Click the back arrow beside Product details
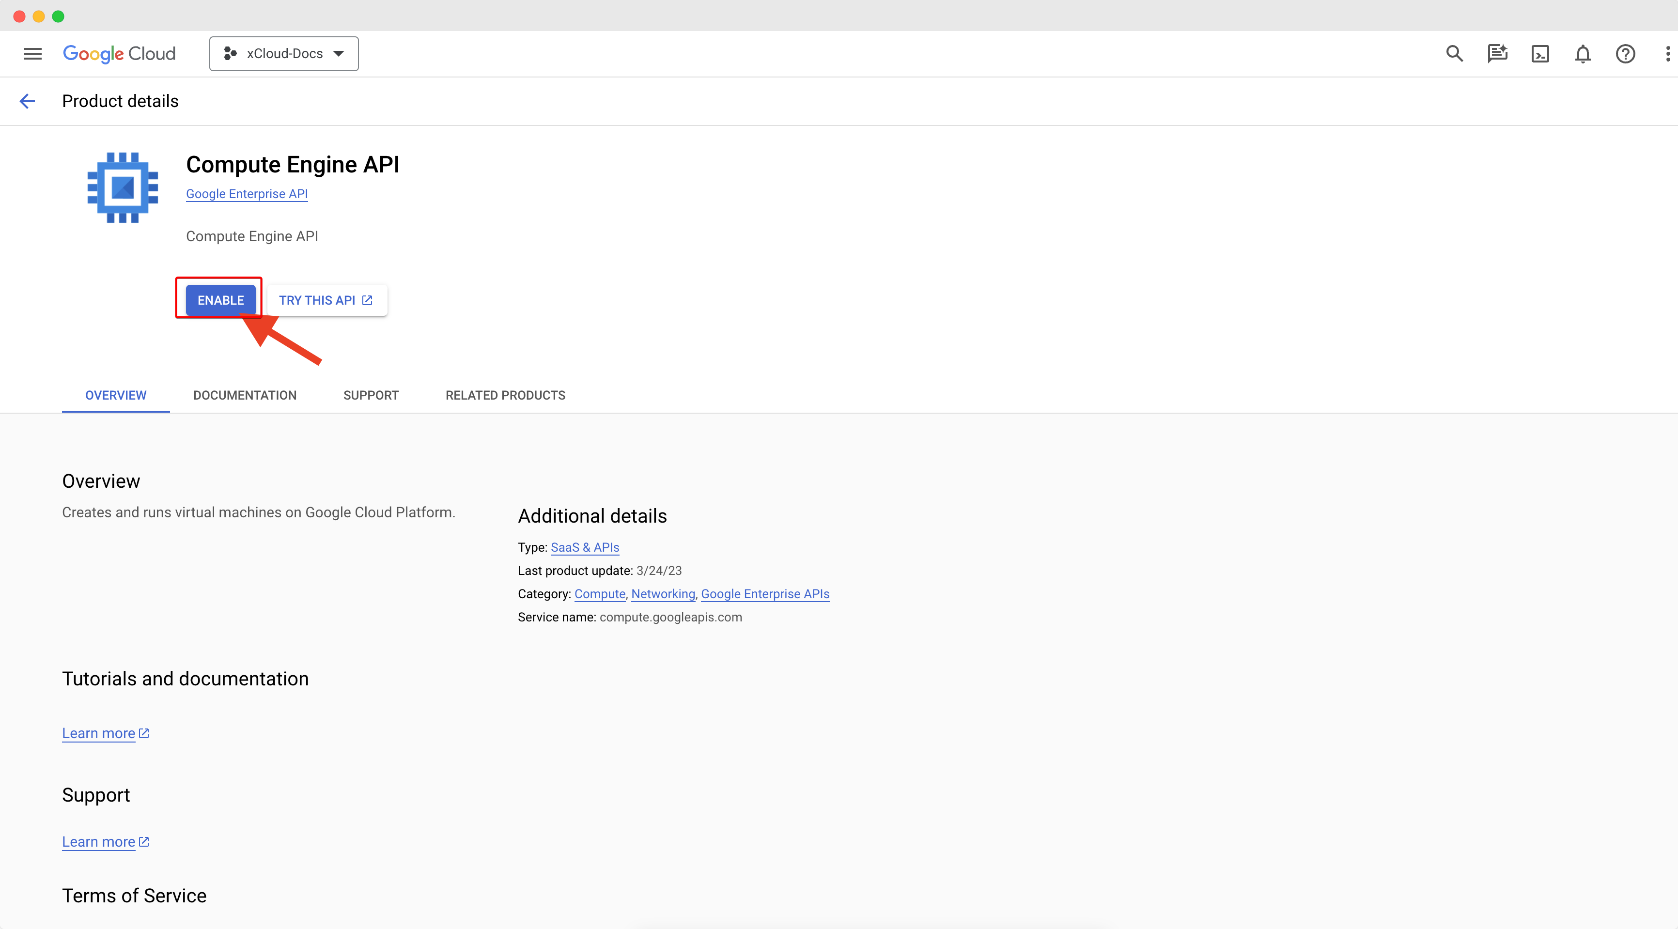The width and height of the screenshot is (1678, 929). (27, 101)
